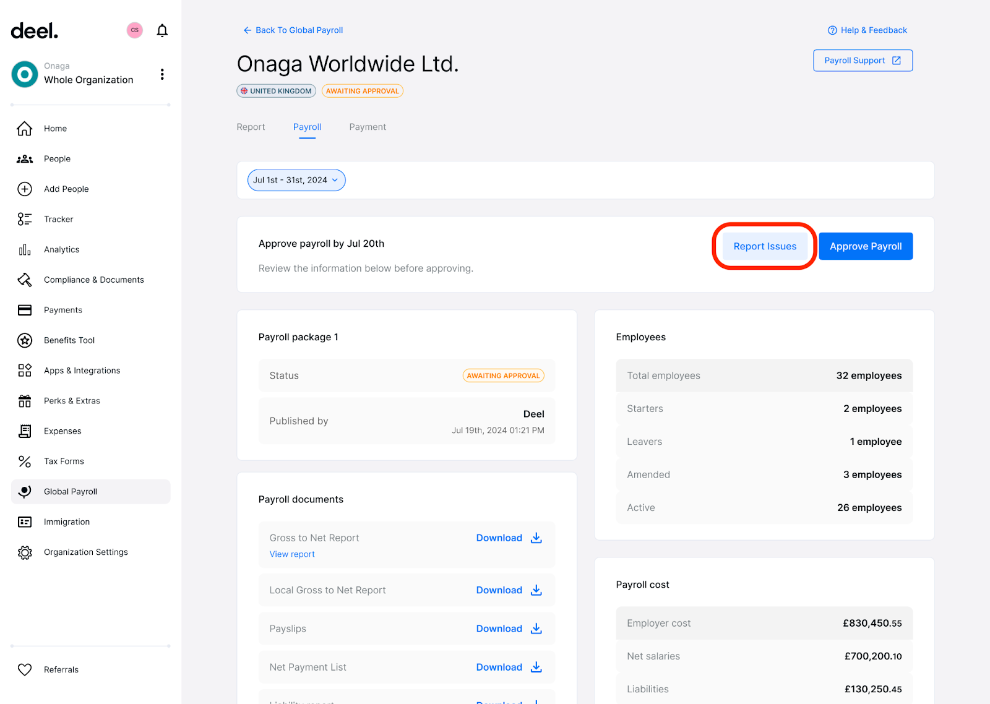Screen dimensions: 990x704
Task: Click the AWAITING APPROVAL header badge
Action: pyautogui.click(x=363, y=91)
